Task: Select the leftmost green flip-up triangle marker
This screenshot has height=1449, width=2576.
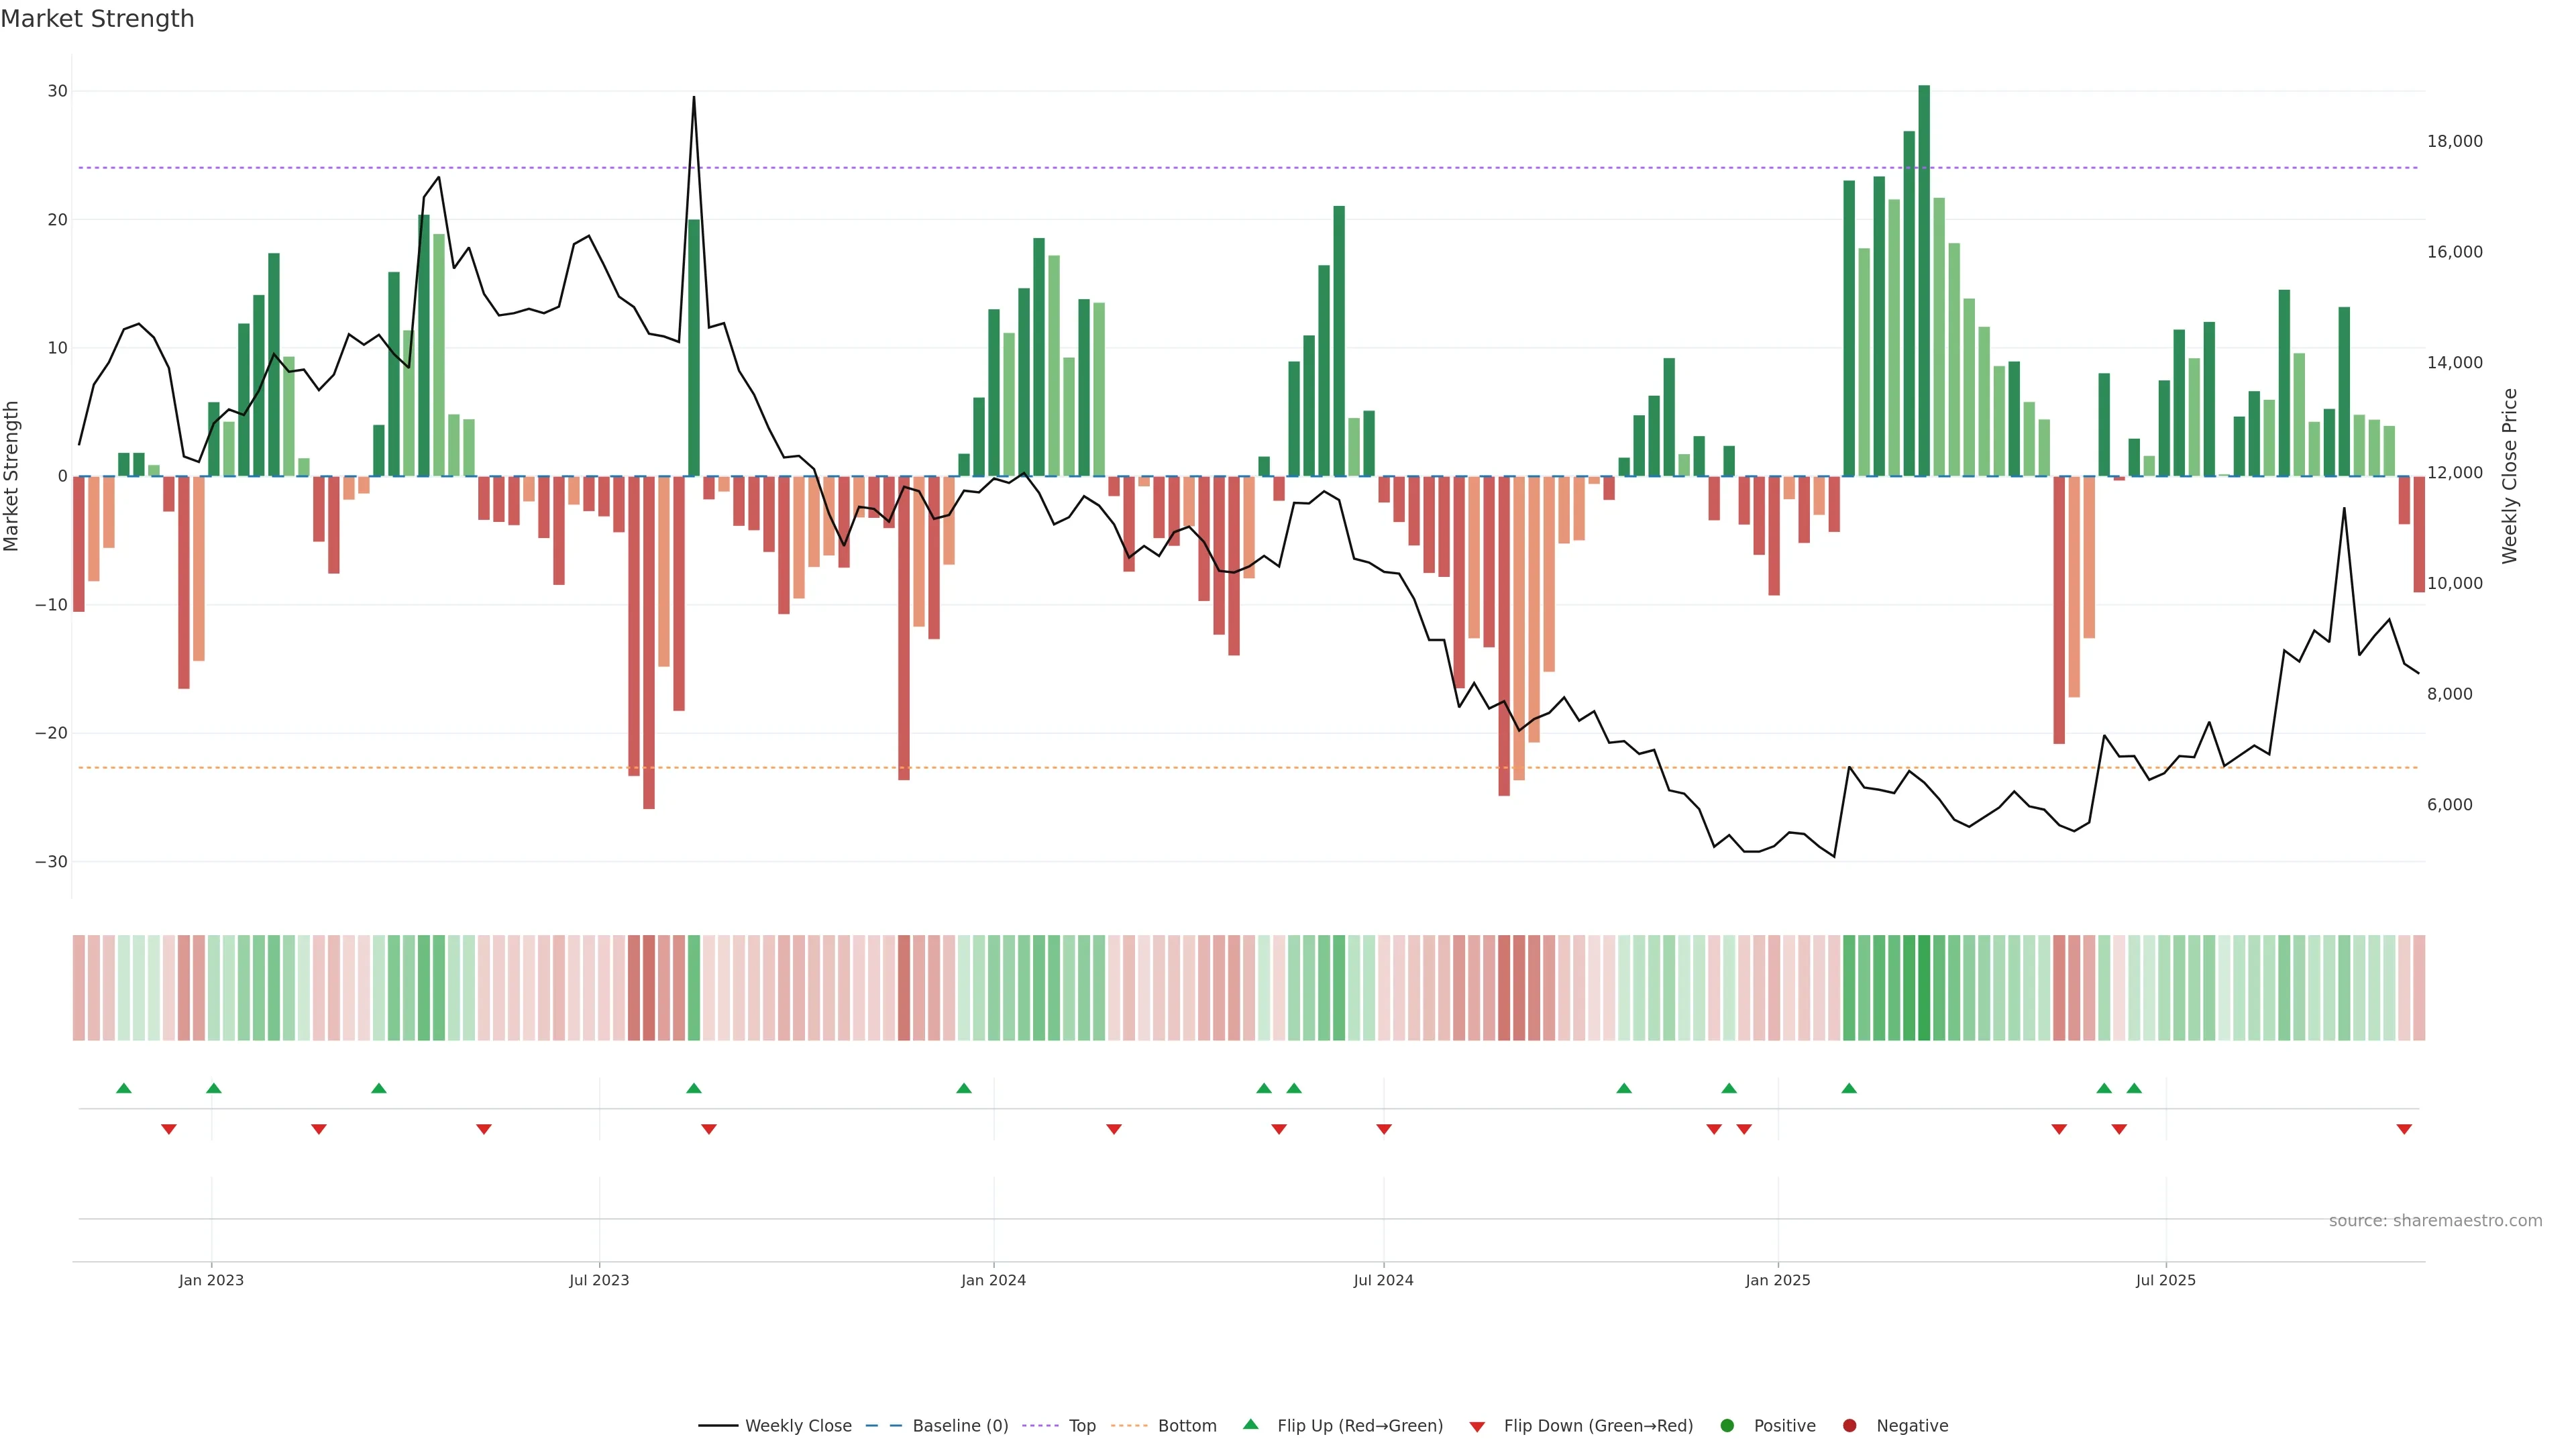Action: pyautogui.click(x=124, y=1088)
